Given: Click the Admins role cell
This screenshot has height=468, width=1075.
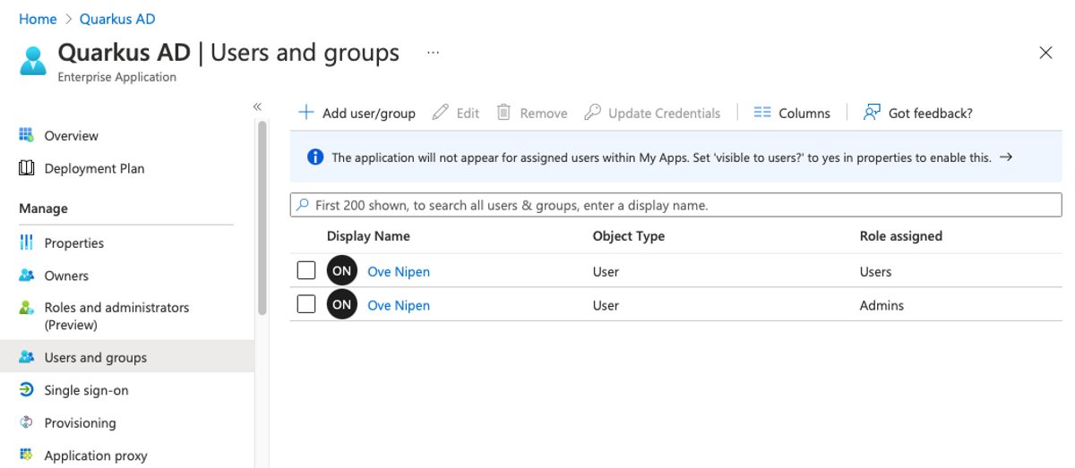Looking at the screenshot, I should point(881,305).
